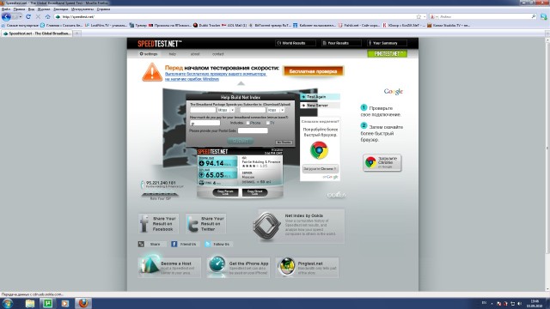Open Windows Explorer folder in taskbar
The image size is (550, 309).
(x=30, y=303)
